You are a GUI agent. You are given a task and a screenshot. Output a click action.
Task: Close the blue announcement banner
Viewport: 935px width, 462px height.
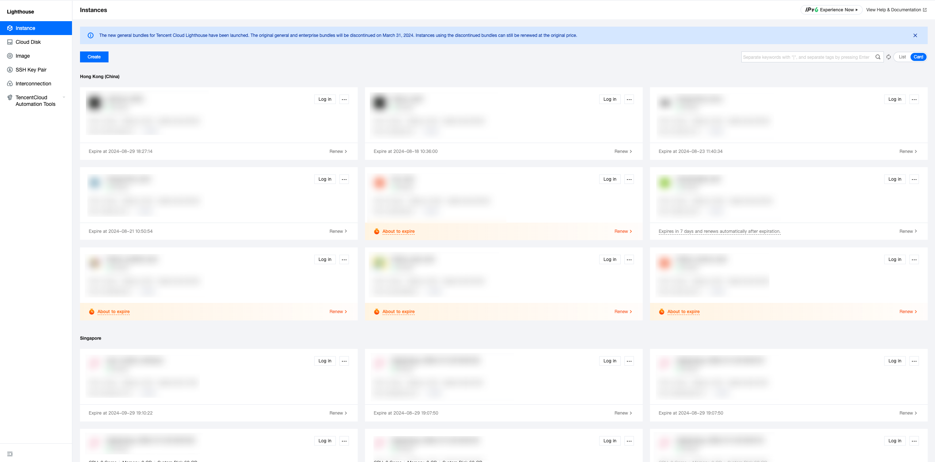(915, 35)
